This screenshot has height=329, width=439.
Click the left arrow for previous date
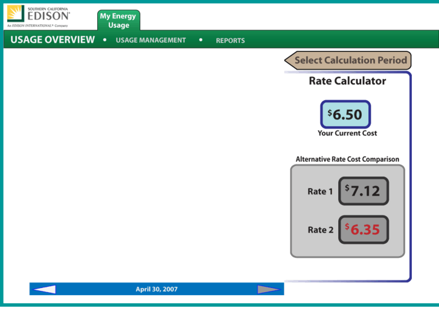[x=45, y=289]
